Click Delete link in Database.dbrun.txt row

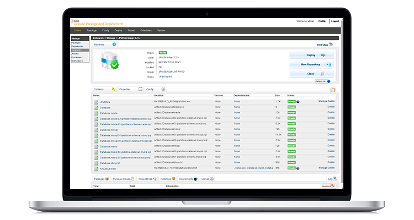click(x=331, y=162)
